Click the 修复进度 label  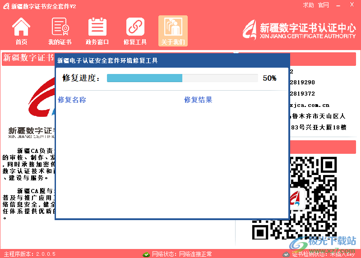tap(81, 78)
